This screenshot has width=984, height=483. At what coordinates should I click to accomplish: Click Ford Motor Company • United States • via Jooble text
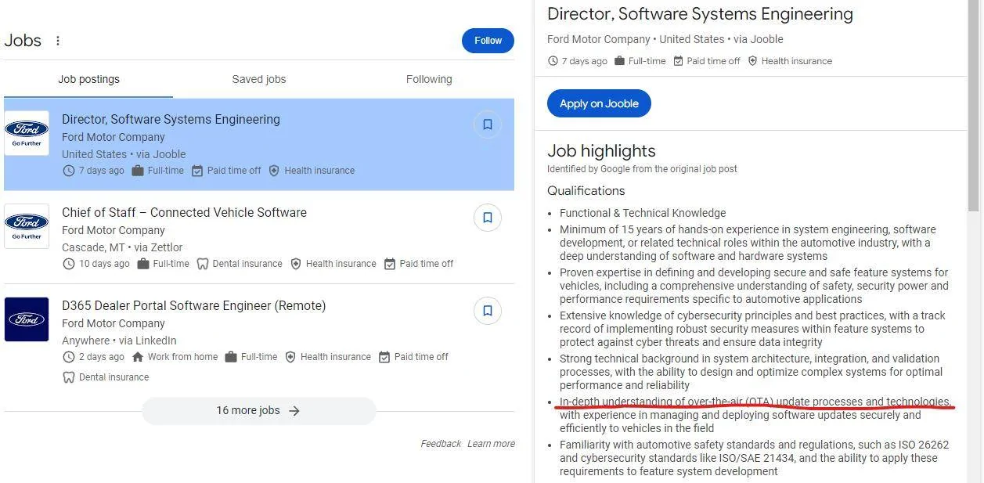point(665,39)
